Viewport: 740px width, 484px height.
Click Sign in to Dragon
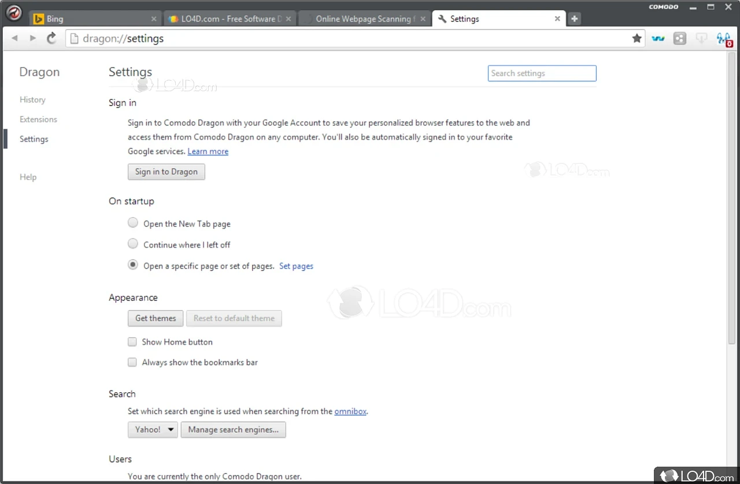point(166,172)
